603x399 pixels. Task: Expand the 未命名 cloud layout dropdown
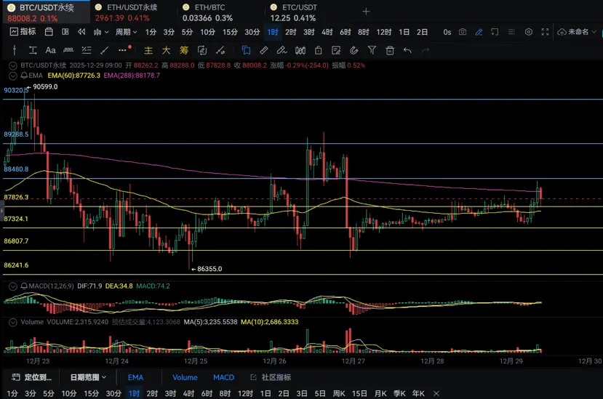(577, 32)
